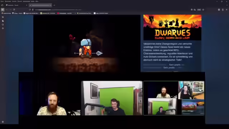Click the dwarf pixel-art game video
229x129 pixels.
pyautogui.click(x=87, y=43)
